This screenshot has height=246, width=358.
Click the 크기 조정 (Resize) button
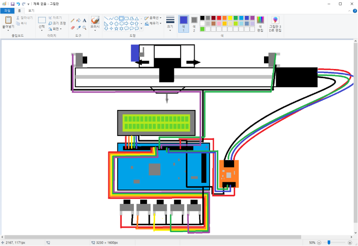pyautogui.click(x=57, y=23)
